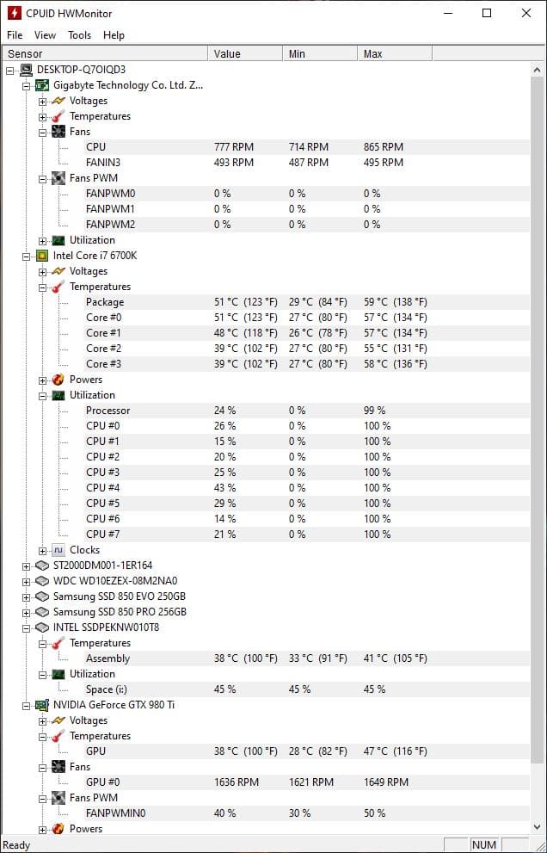Image resolution: width=547 pixels, height=853 pixels.
Task: Click the Gigabyte motherboard icon
Action: tap(42, 85)
